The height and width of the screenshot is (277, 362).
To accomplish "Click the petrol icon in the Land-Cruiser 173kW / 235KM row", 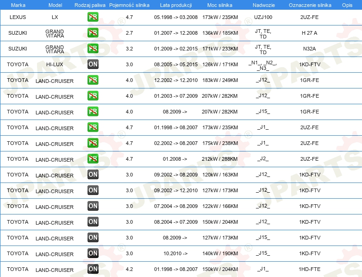I will coord(93,127).
